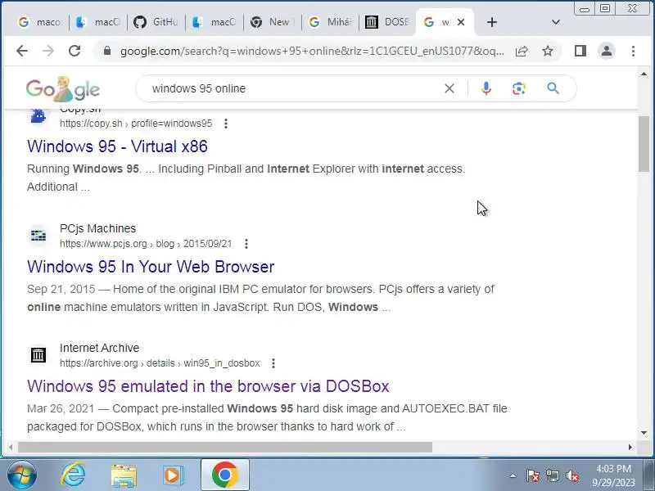Image resolution: width=655 pixels, height=491 pixels.
Task: Show hidden system tray icons
Action: 513,475
